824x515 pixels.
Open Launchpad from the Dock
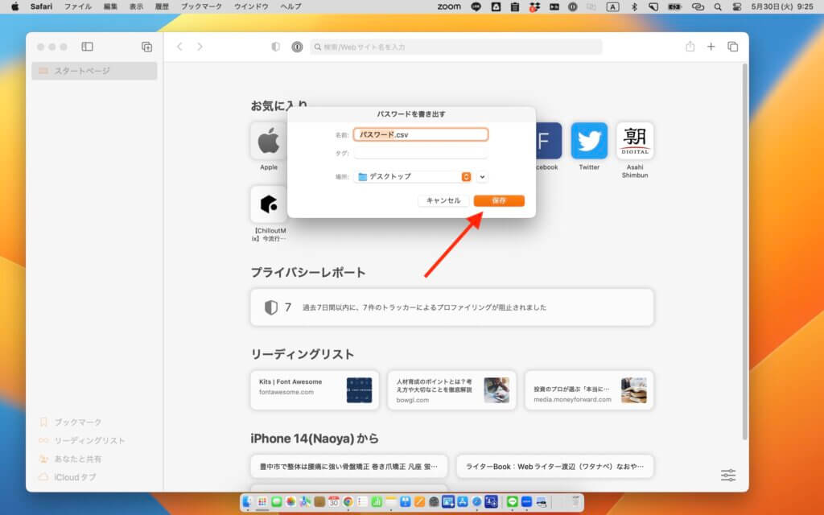[262, 502]
